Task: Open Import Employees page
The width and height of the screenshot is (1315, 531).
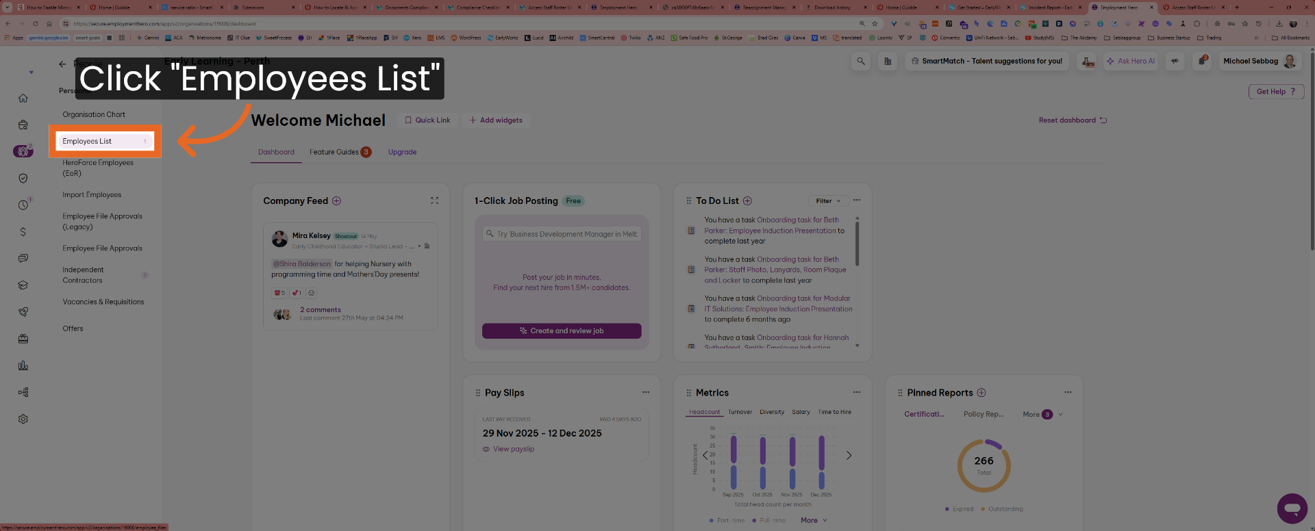Action: [x=92, y=194]
